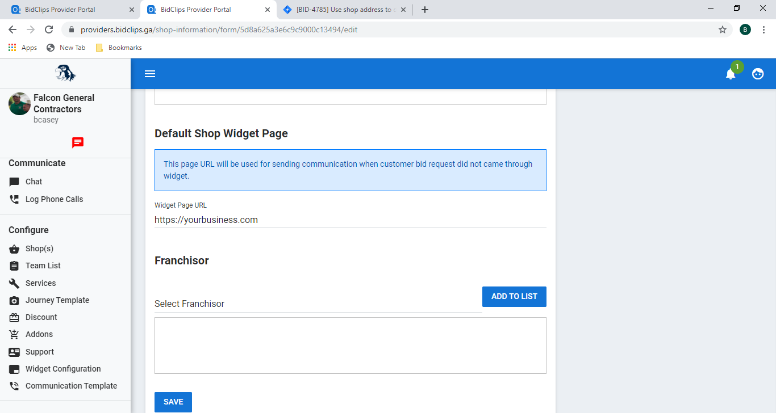Open Chrome profile B icon
The width and height of the screenshot is (776, 413).
tap(745, 29)
